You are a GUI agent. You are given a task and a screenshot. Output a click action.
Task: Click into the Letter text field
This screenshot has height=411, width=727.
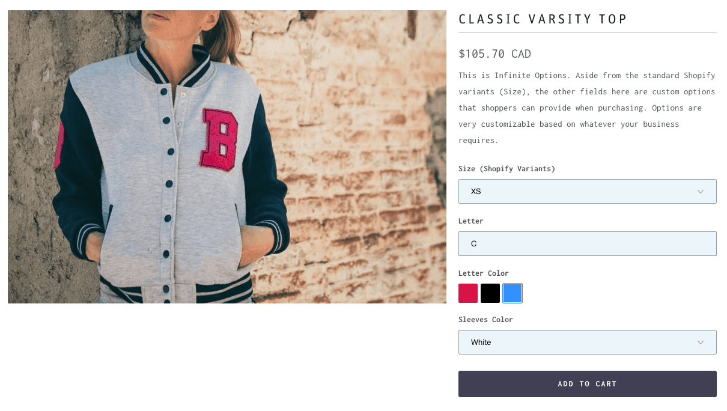(587, 244)
